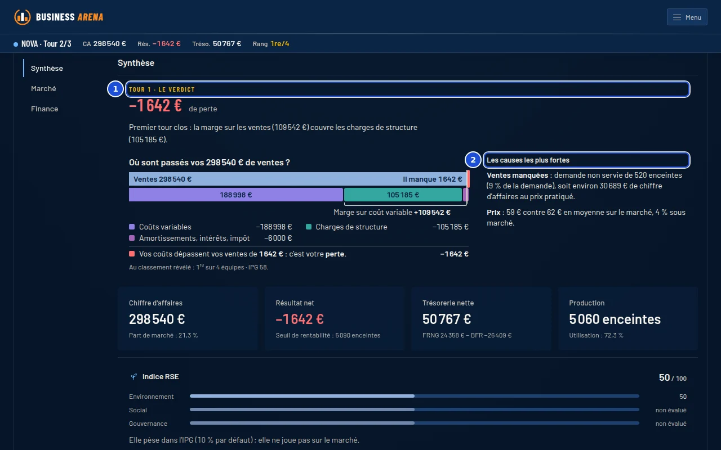The width and height of the screenshot is (721, 450).
Task: Click the Business Arena title text
Action: coord(70,17)
